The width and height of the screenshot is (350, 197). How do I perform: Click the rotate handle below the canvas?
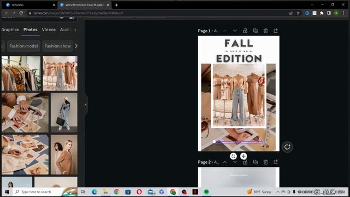234,156
